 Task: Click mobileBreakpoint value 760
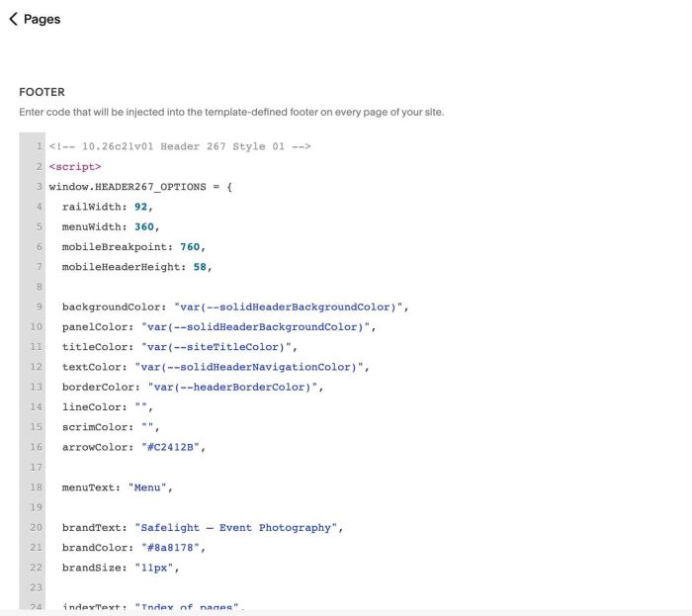tap(190, 246)
